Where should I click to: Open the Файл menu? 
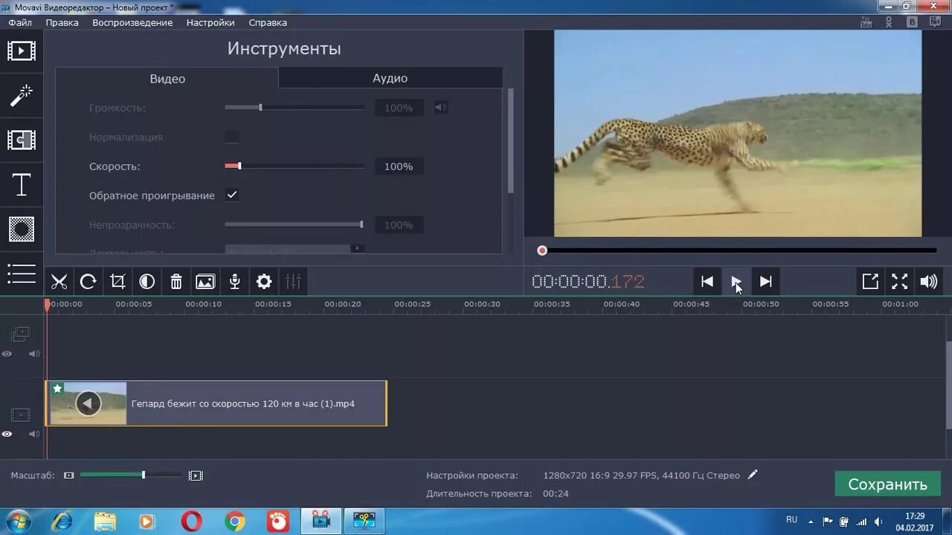click(x=19, y=22)
